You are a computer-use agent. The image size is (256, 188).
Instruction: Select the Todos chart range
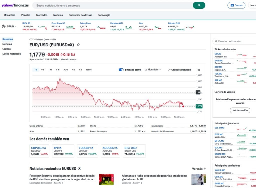pyautogui.click(x=89, y=70)
